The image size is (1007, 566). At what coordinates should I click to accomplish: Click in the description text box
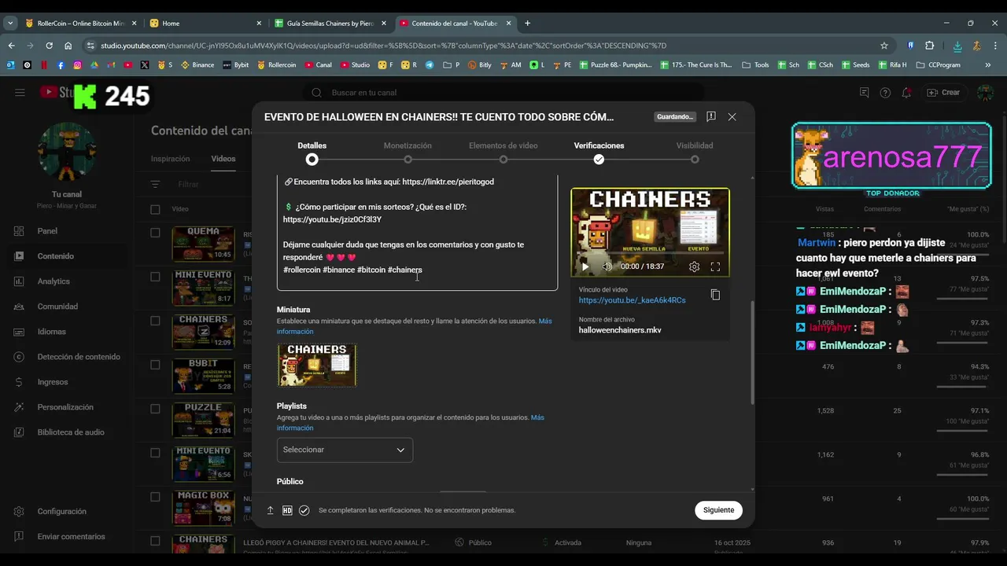click(417, 232)
